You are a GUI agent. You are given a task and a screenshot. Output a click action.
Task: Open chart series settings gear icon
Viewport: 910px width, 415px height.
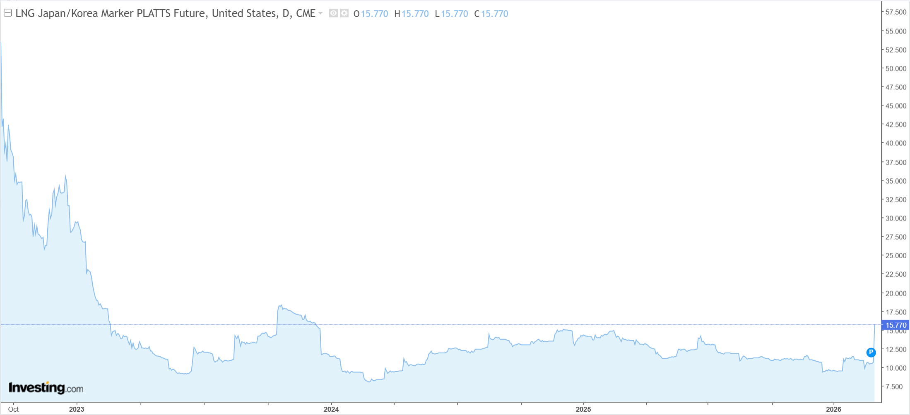344,13
